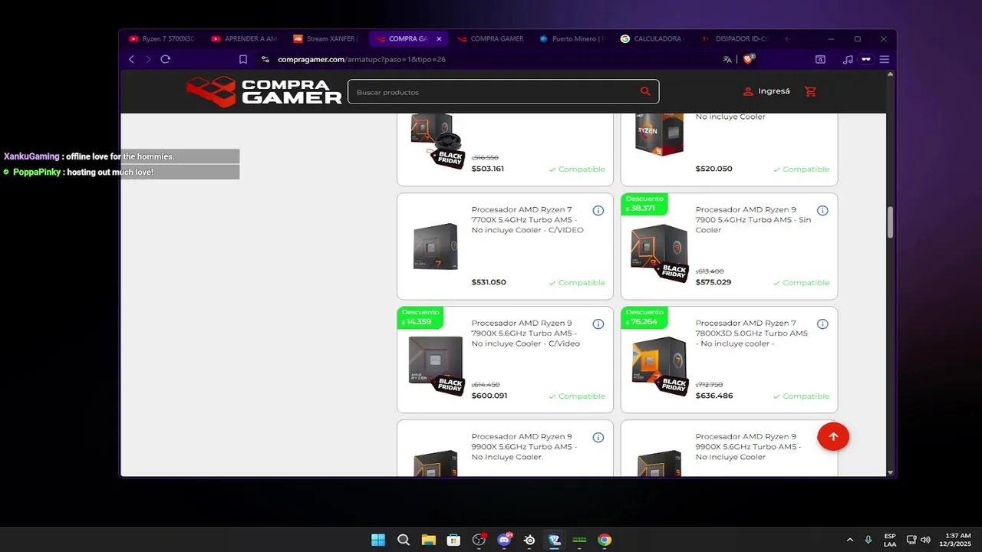Image resolution: width=982 pixels, height=552 pixels.
Task: Open site information icon beside URL
Action: 265,59
